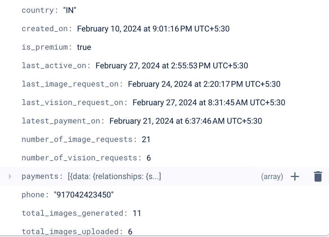Click number_of_image_requests value 21
This screenshot has height=237, width=329.
tap(146, 140)
